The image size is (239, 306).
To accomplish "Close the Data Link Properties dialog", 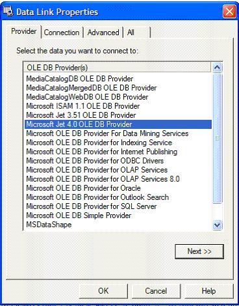I will [x=229, y=12].
